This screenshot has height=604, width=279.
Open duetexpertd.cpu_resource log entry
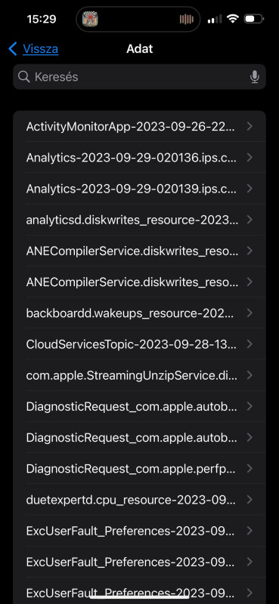point(139,500)
